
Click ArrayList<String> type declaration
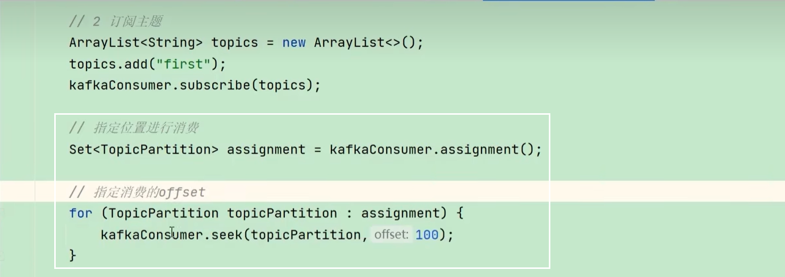tap(136, 43)
